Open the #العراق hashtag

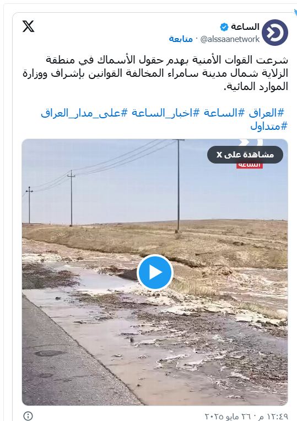(x=266, y=113)
